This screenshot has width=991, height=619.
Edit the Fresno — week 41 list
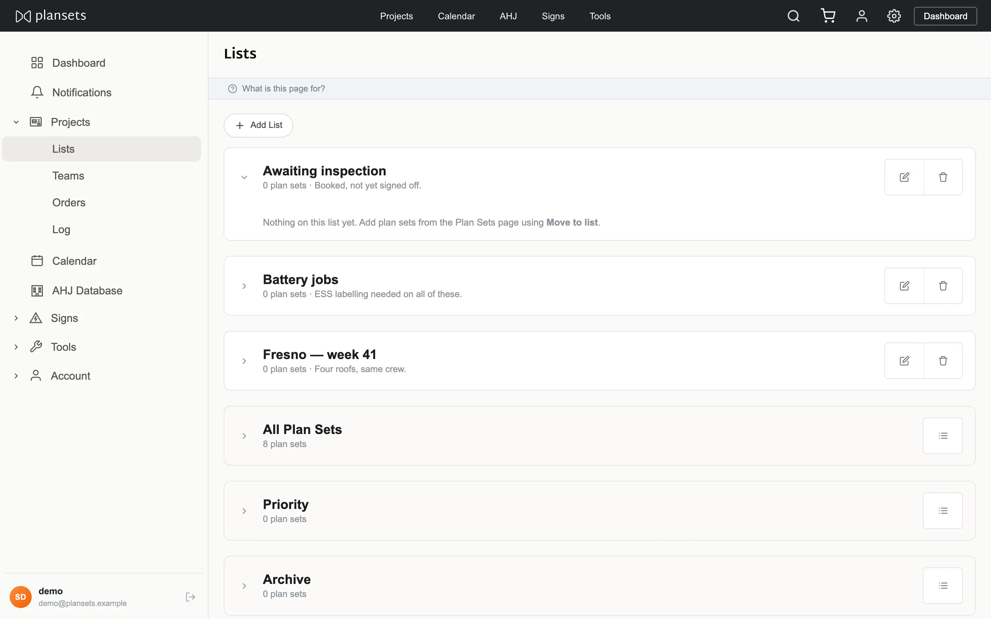point(904,361)
